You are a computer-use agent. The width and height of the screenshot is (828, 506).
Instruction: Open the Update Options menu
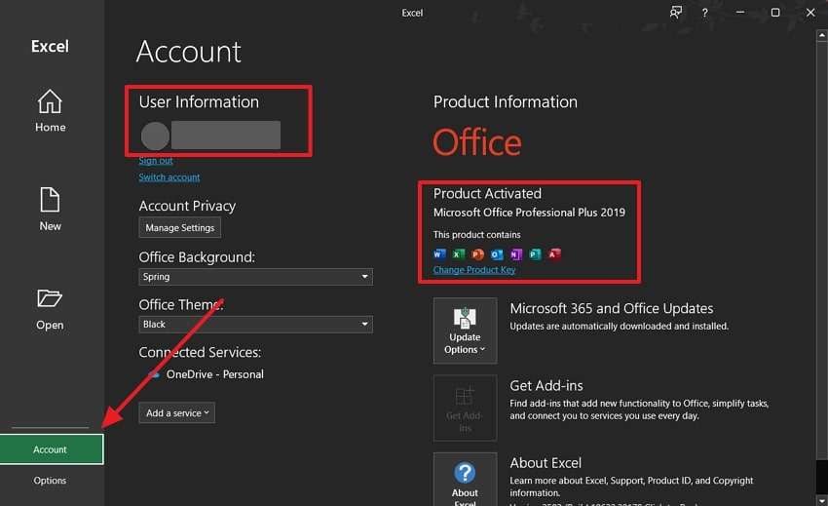pyautogui.click(x=466, y=331)
